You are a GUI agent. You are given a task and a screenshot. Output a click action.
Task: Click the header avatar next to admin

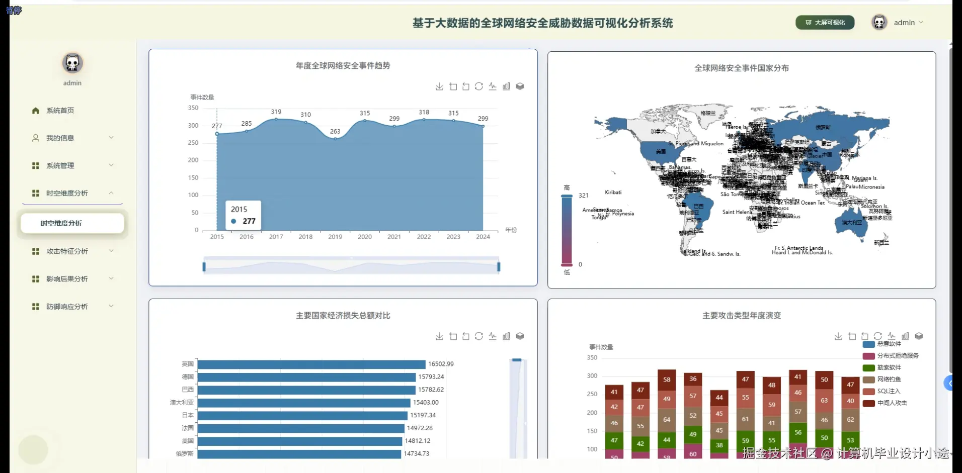(879, 22)
